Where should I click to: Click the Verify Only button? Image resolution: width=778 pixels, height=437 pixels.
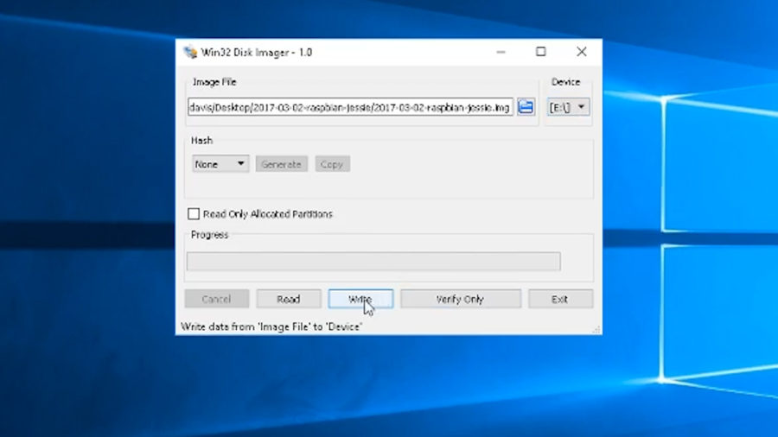(461, 299)
